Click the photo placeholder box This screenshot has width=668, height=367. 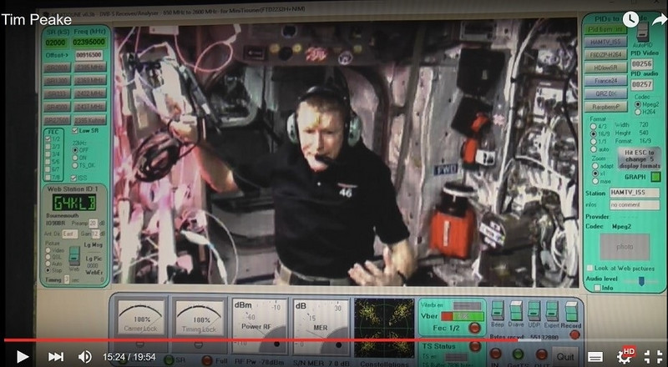click(x=625, y=247)
